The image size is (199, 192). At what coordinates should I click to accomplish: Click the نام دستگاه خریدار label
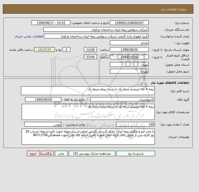click(x=177, y=30)
